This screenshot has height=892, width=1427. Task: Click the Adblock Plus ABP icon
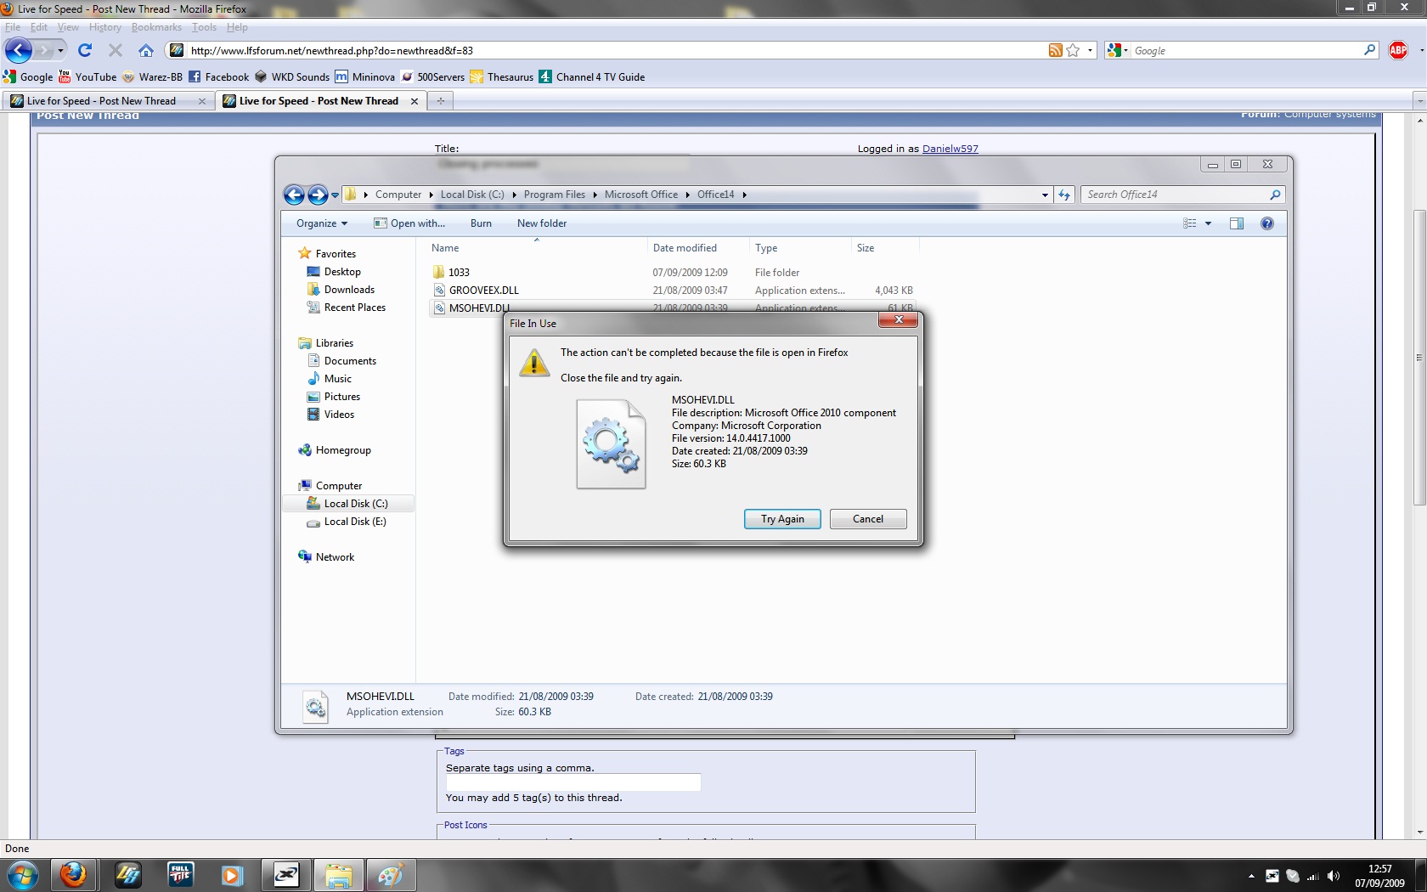click(1397, 50)
